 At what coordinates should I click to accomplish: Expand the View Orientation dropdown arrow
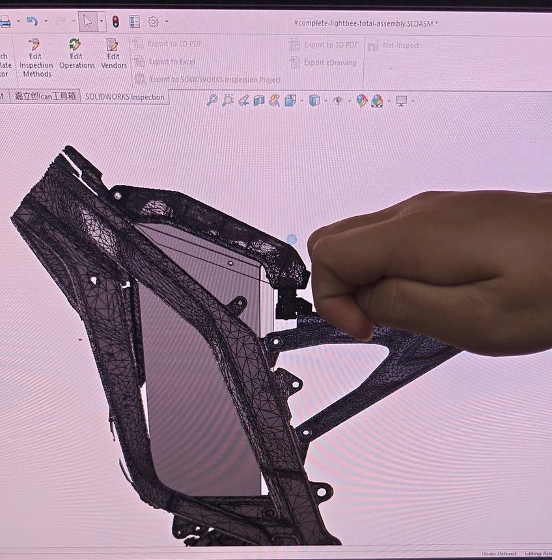pyautogui.click(x=301, y=102)
